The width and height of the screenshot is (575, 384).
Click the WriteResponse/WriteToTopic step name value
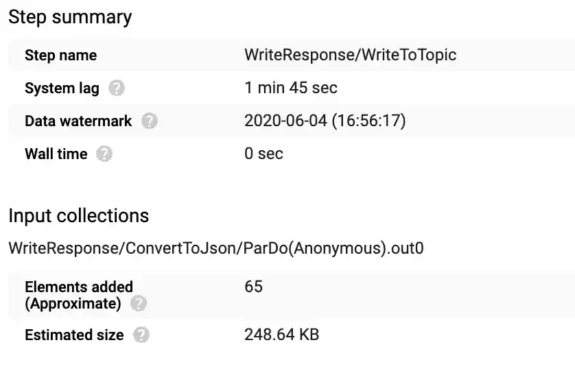coord(350,56)
